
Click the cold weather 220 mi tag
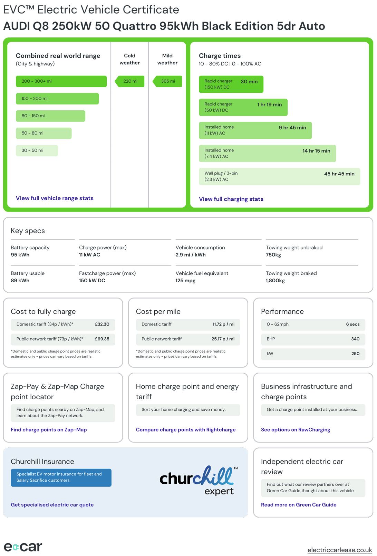point(130,81)
